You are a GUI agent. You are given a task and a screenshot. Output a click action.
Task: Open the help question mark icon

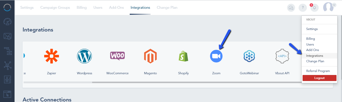pos(303,8)
